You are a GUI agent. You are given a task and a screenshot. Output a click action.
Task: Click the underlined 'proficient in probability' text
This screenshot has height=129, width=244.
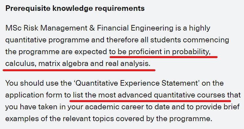(169, 52)
